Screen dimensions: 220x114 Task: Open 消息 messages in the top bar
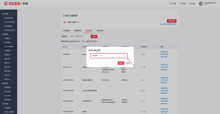(x=192, y=4)
